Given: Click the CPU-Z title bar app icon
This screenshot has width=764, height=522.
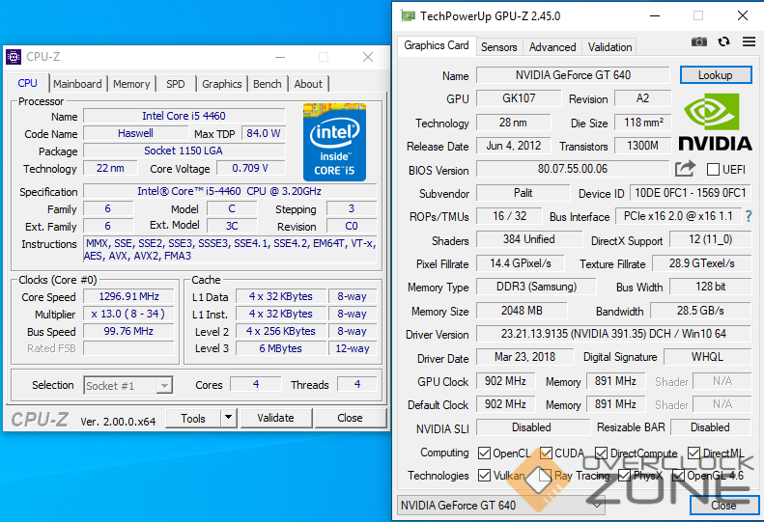Looking at the screenshot, I should click(x=14, y=57).
